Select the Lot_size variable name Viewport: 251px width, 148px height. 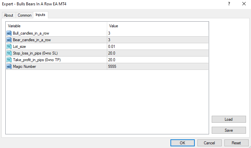point(19,47)
